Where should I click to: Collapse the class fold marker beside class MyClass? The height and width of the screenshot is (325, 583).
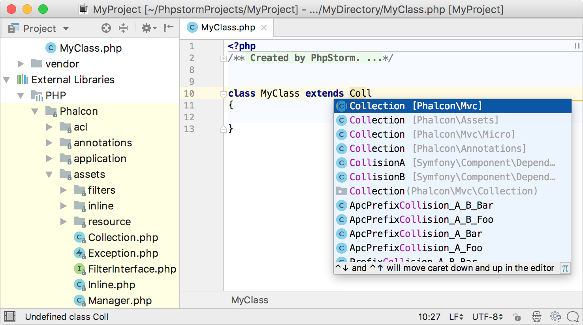coord(223,94)
